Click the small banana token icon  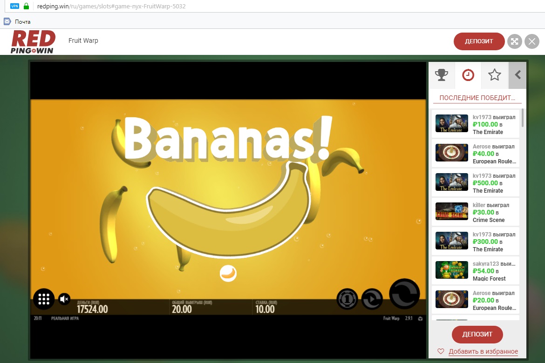pyautogui.click(x=228, y=273)
